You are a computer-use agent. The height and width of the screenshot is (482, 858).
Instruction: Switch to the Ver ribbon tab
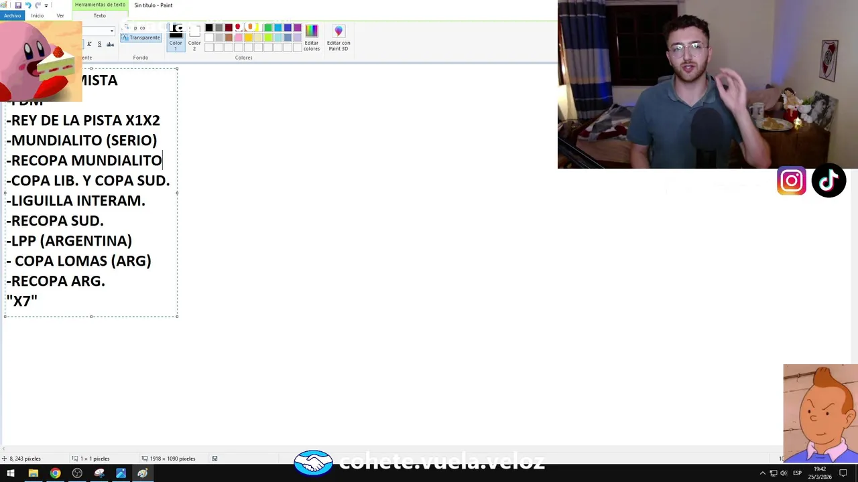[x=60, y=15]
